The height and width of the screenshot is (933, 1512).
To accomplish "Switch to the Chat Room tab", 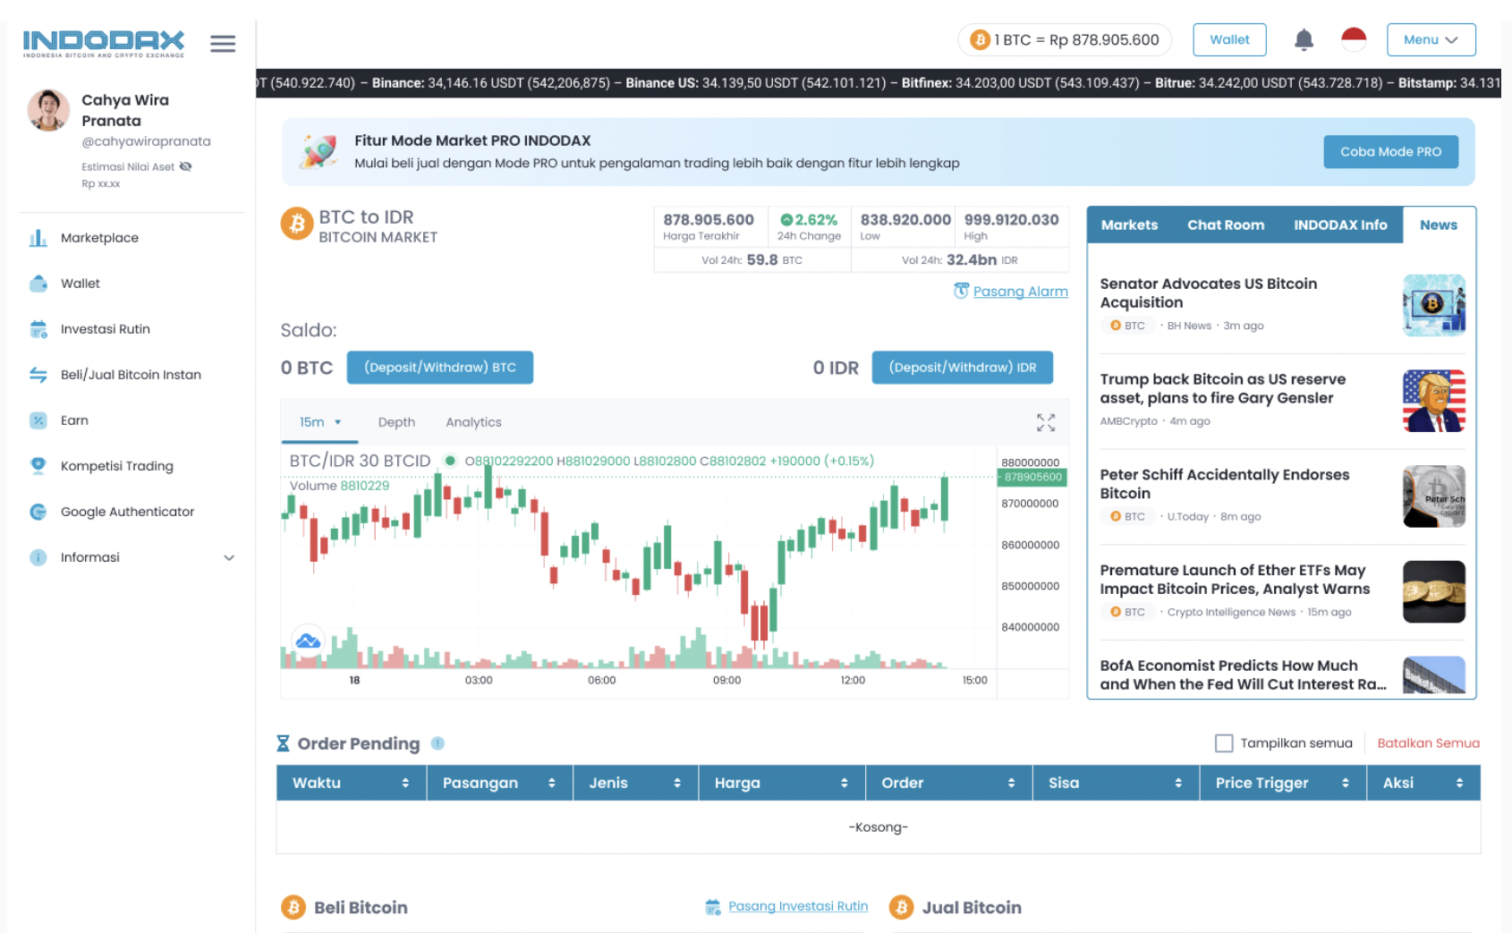I will [1226, 225].
